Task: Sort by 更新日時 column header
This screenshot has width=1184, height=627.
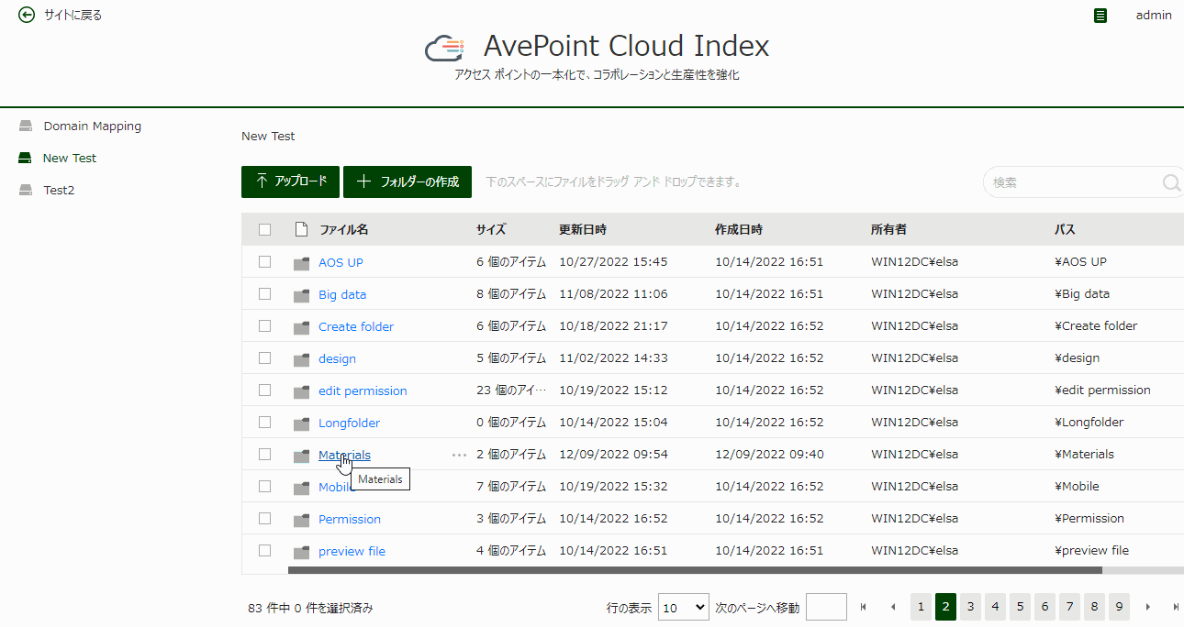Action: click(583, 229)
